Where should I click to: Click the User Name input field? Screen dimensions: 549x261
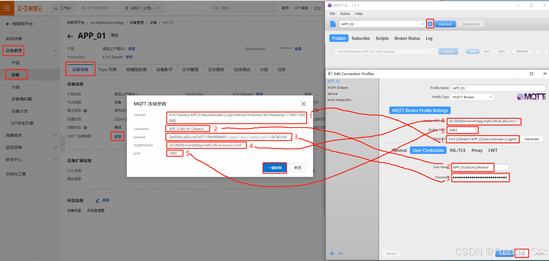[480, 167]
